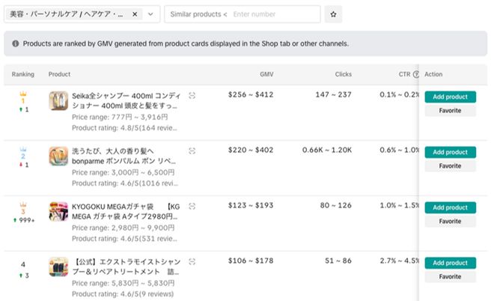Click the blue crown rank 2 icon

pos(23,149)
